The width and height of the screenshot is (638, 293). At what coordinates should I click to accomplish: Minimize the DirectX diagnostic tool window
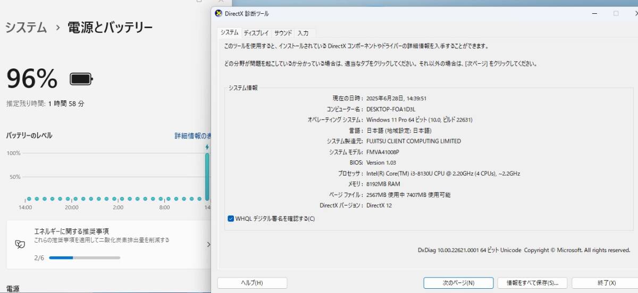click(594, 13)
